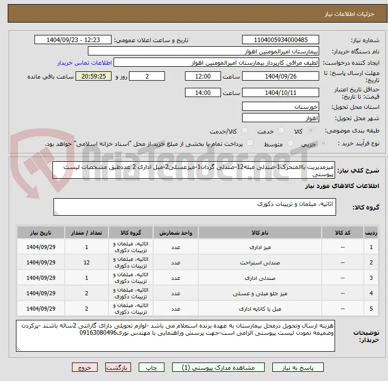Screen dimensions: 388x381
Task: Click the شماره نیاز number field
Action: [x=281, y=40]
